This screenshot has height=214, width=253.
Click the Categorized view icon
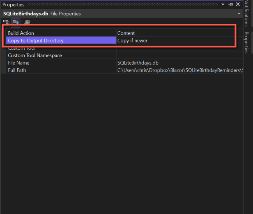click(6, 22)
